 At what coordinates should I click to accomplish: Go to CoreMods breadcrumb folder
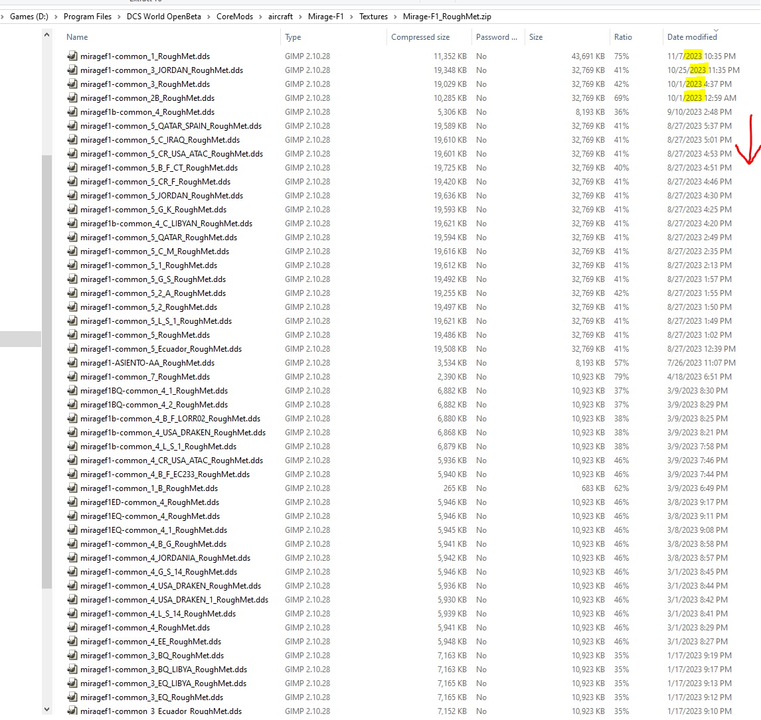click(x=234, y=17)
